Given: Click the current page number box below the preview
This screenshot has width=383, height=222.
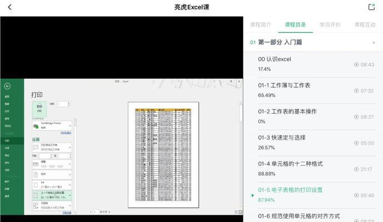Looking at the screenshot, I should pos(95,212).
